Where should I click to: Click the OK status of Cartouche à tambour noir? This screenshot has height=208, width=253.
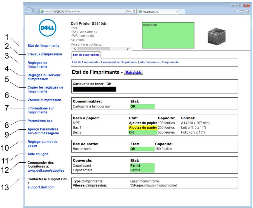click(142, 106)
